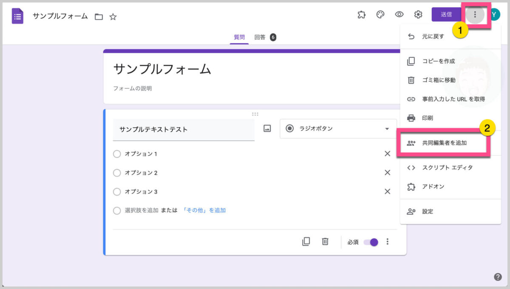Edit question text サンプルテキストテスト
This screenshot has width=510, height=289.
184,130
